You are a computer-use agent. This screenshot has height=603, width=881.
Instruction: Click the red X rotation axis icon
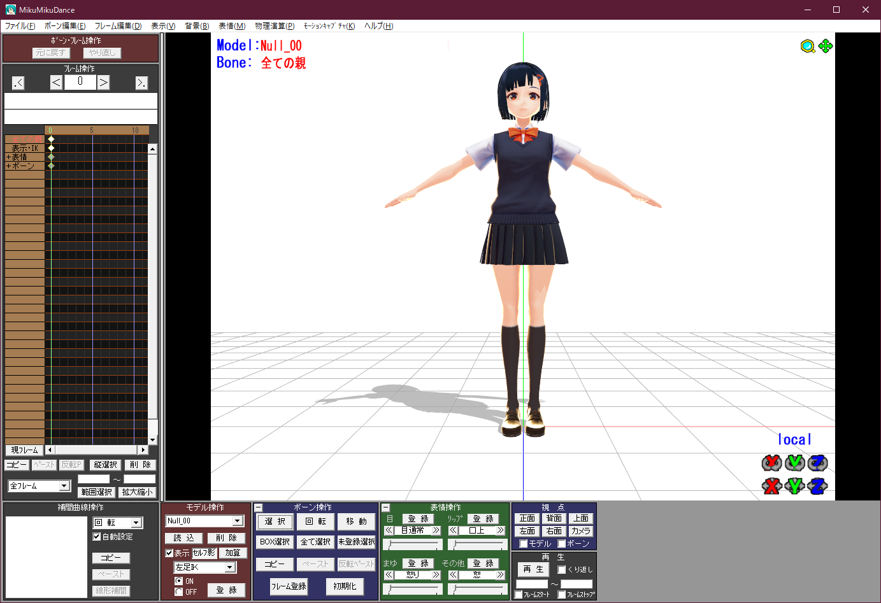(x=772, y=463)
